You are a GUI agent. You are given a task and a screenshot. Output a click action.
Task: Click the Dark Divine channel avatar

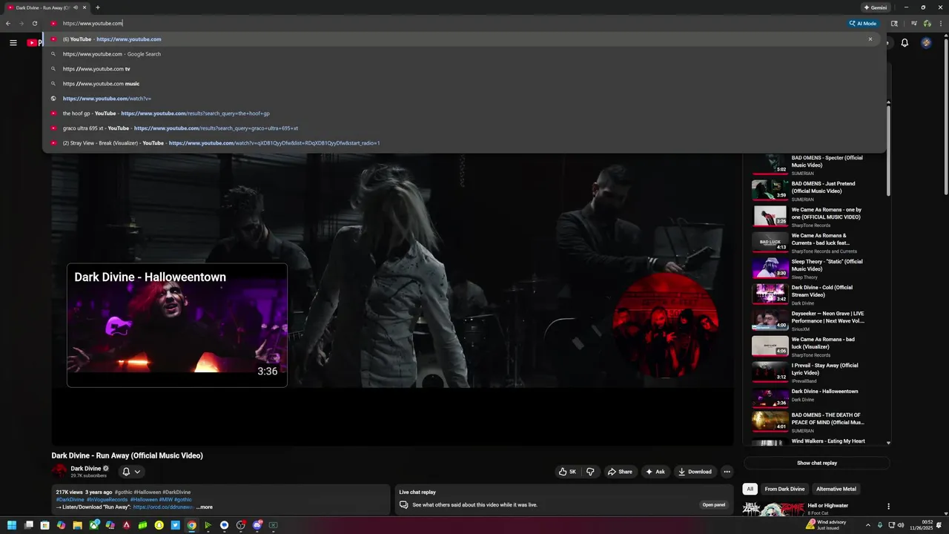coord(59,471)
